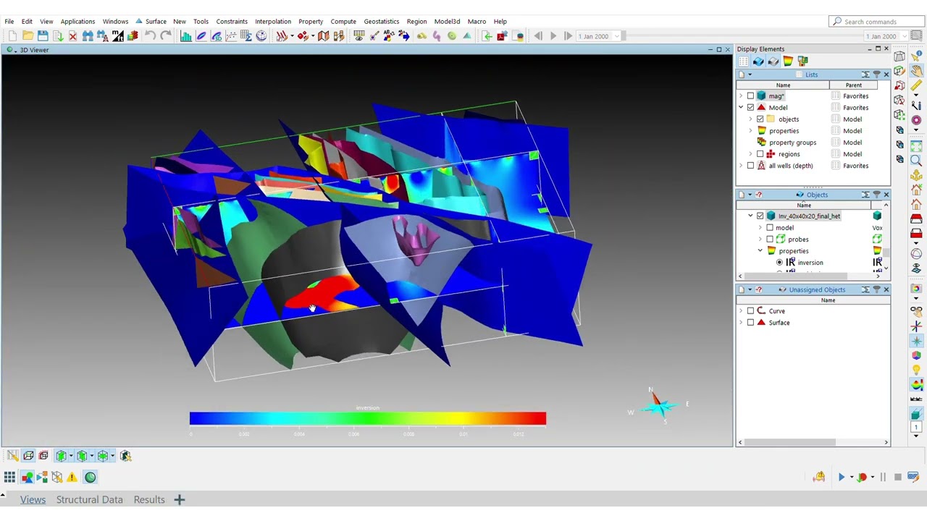927x521 pixels.
Task: Open the Constraints menu
Action: click(x=232, y=22)
